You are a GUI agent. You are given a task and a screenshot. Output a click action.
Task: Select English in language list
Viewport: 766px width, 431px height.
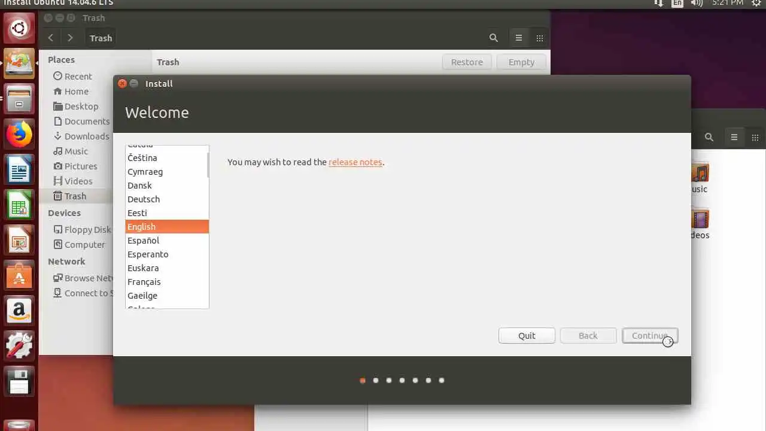pos(167,227)
